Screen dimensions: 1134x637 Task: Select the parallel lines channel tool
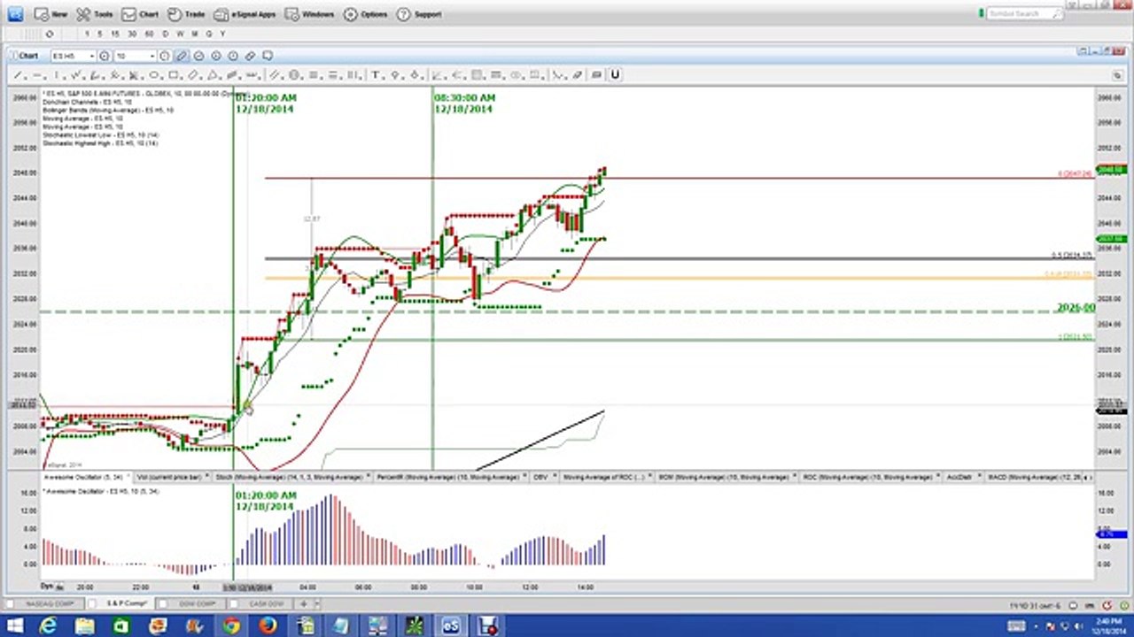pos(274,75)
